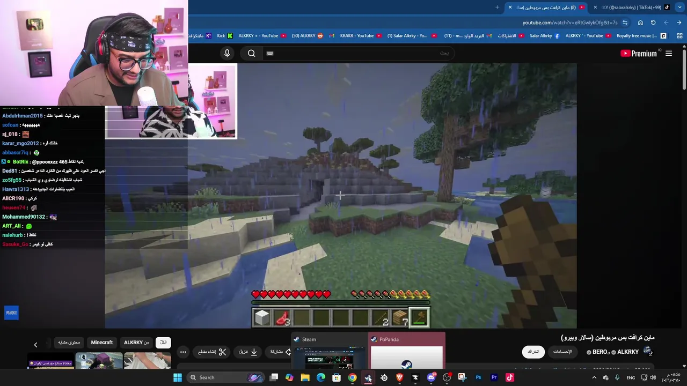Click the Steam taskbar icon
Image resolution: width=687 pixels, height=386 pixels.
coord(368,377)
